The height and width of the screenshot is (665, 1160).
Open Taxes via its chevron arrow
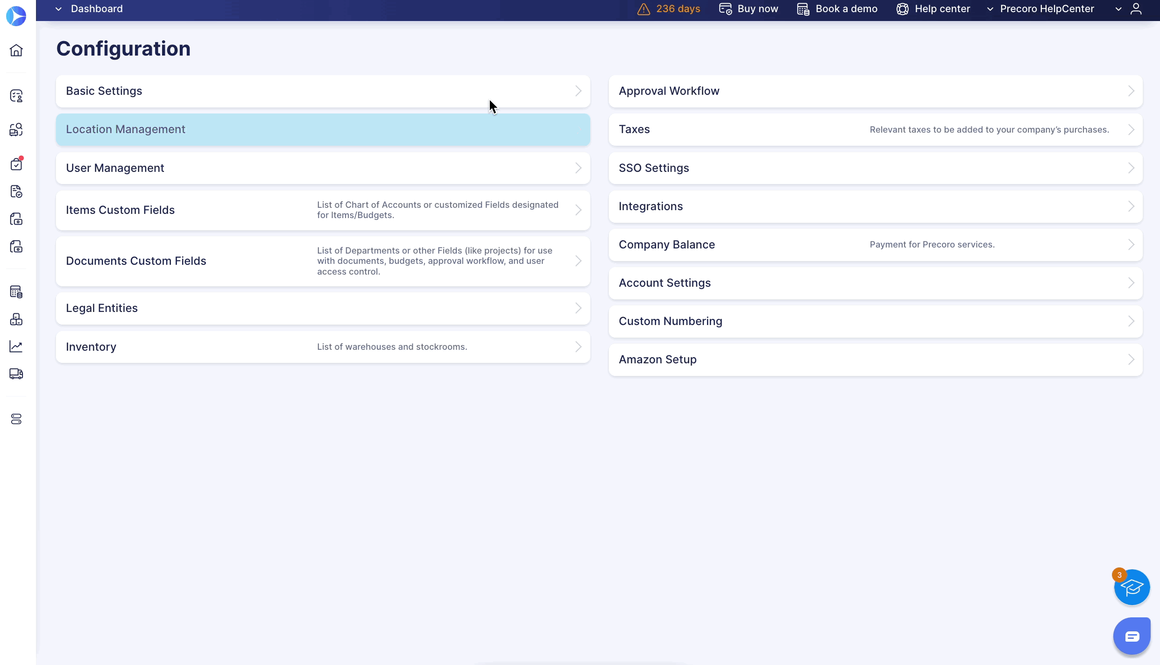[x=1131, y=130]
